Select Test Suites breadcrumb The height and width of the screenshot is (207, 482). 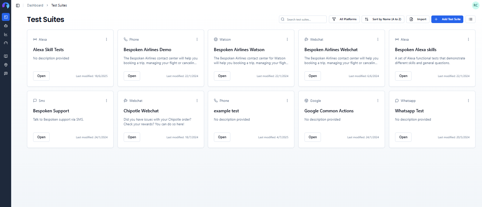click(59, 5)
